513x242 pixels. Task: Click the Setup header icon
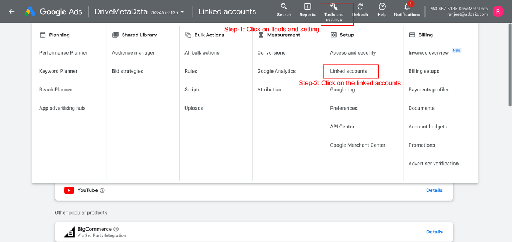tap(333, 35)
